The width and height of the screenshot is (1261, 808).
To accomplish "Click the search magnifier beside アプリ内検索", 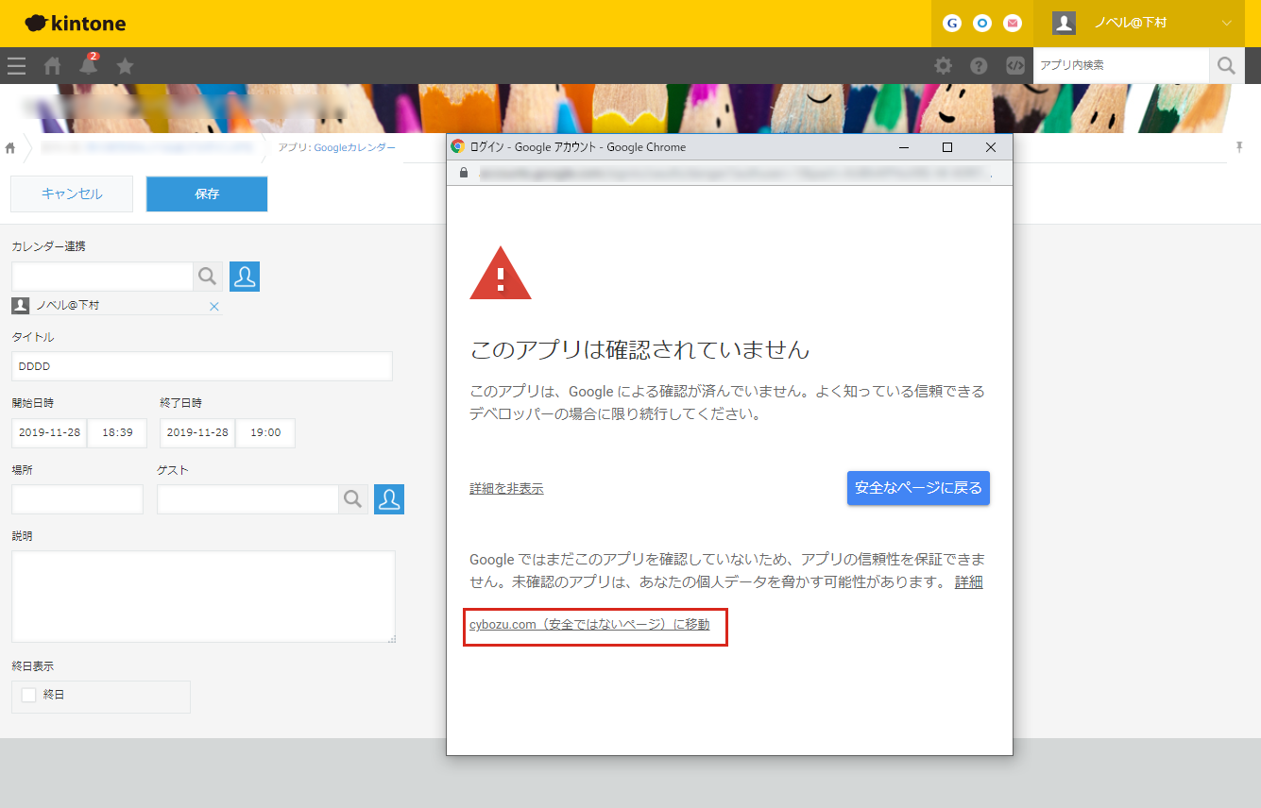I will tap(1226, 65).
